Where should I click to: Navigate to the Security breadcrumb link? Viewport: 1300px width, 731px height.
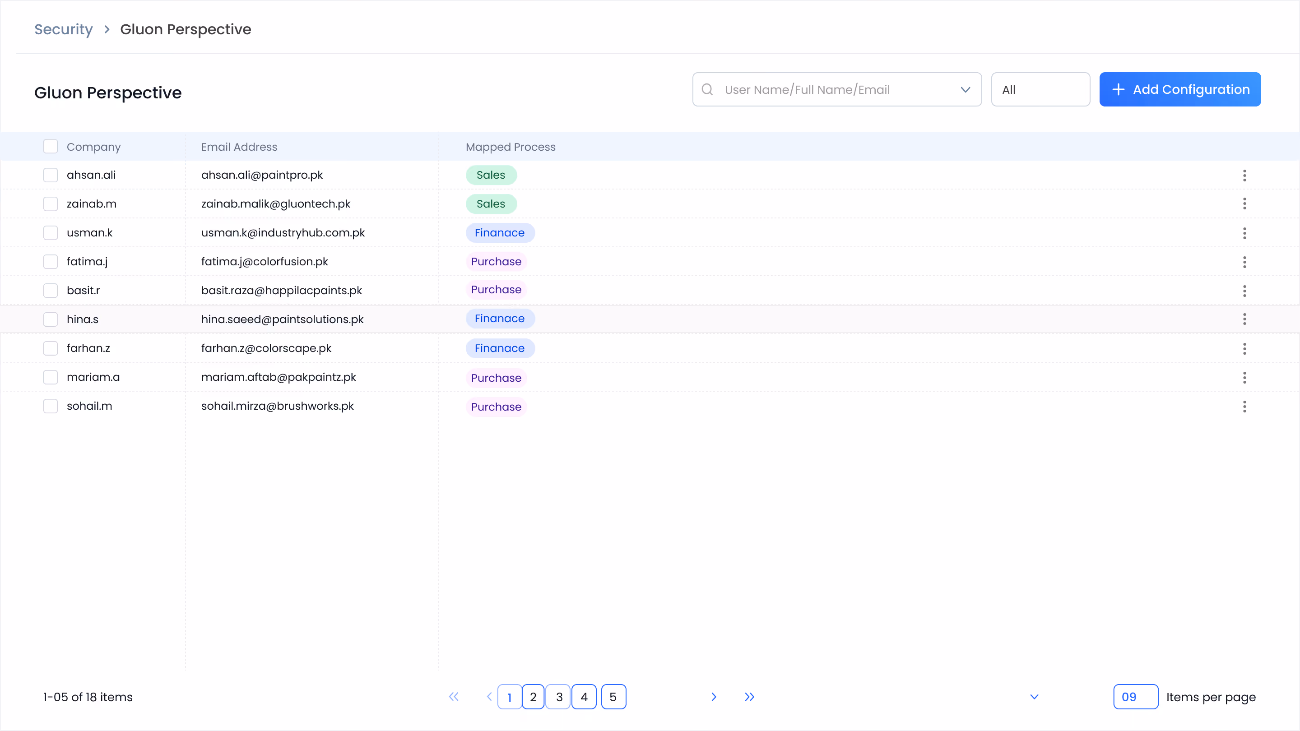[64, 29]
